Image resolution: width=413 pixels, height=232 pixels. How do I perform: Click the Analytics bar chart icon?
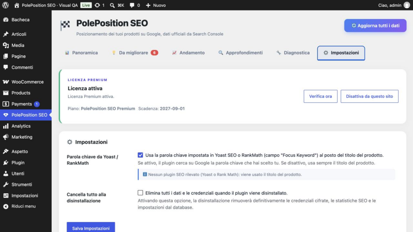point(6,126)
